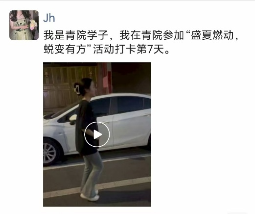Click the walking girl in video preview
The height and width of the screenshot is (214, 255).
click(x=89, y=139)
